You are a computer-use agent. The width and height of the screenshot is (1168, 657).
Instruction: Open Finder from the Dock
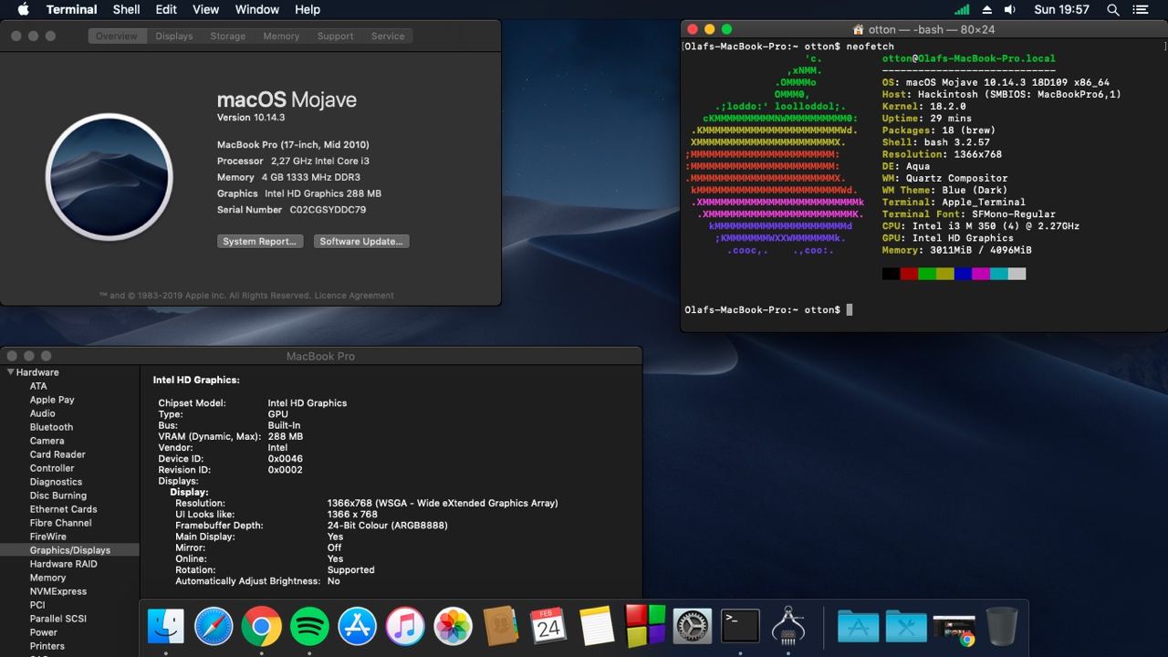coord(165,627)
